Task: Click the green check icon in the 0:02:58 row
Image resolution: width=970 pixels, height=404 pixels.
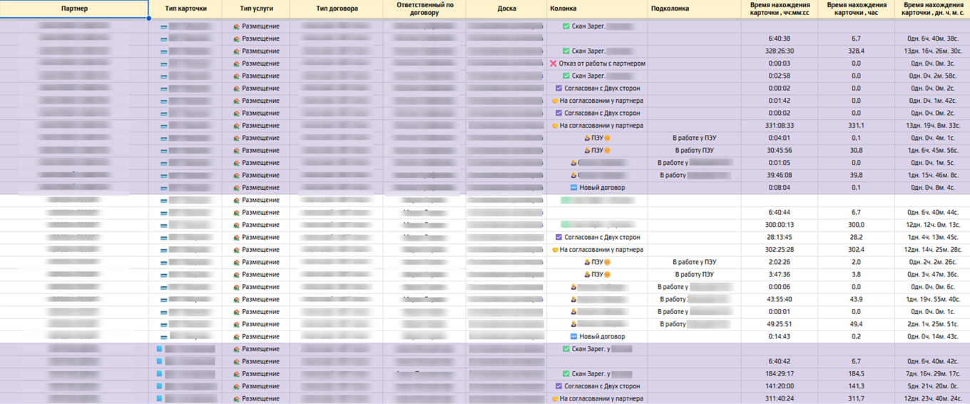Action: [566, 76]
